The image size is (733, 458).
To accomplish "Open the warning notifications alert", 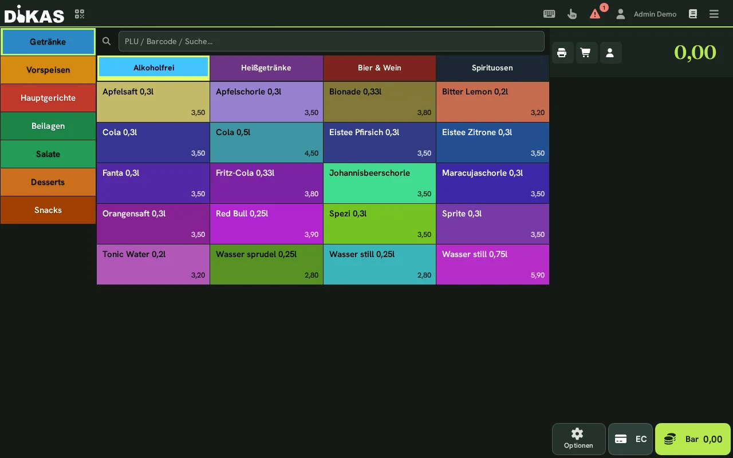I will (x=596, y=14).
